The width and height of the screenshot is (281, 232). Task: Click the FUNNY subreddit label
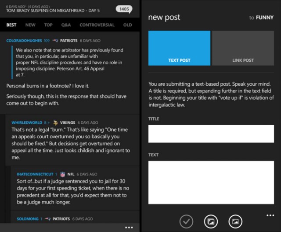[265, 18]
